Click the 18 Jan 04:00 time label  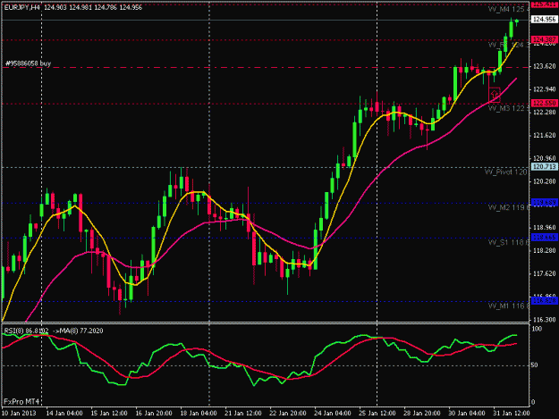(199, 413)
